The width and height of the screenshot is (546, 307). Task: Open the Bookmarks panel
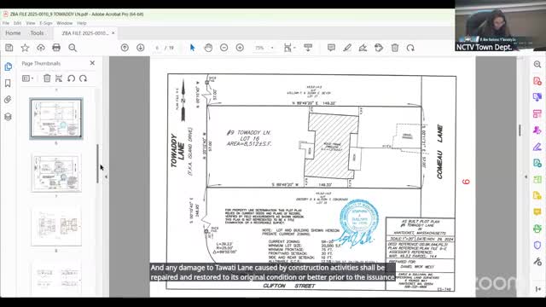(8, 84)
